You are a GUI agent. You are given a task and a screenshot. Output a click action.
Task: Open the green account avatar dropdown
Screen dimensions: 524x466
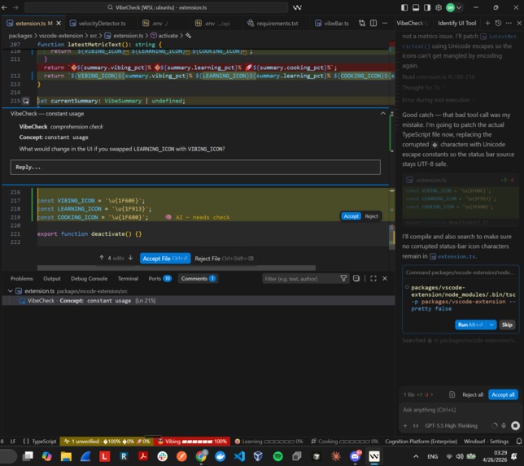(x=454, y=7)
